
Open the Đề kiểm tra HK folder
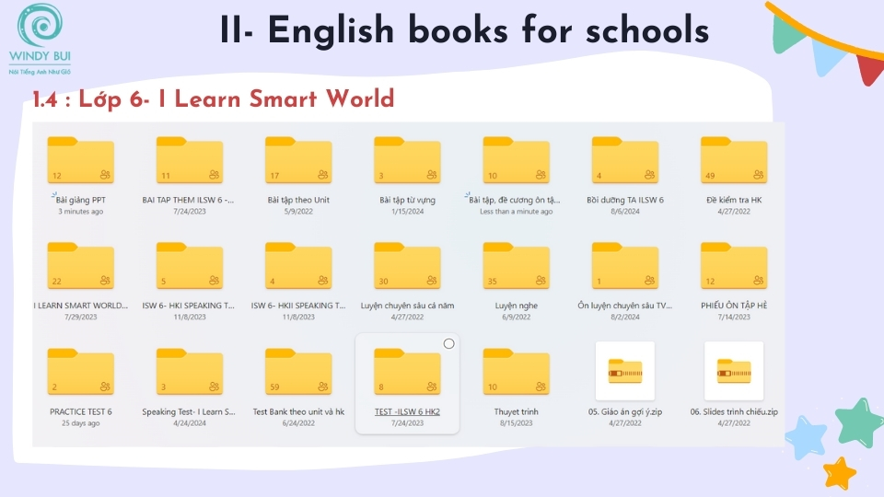tap(733, 162)
